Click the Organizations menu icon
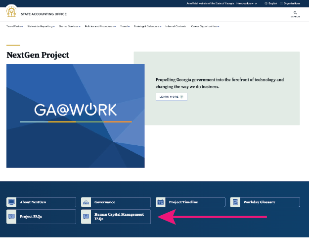Screen dimensions: 309x238 click(281, 3)
